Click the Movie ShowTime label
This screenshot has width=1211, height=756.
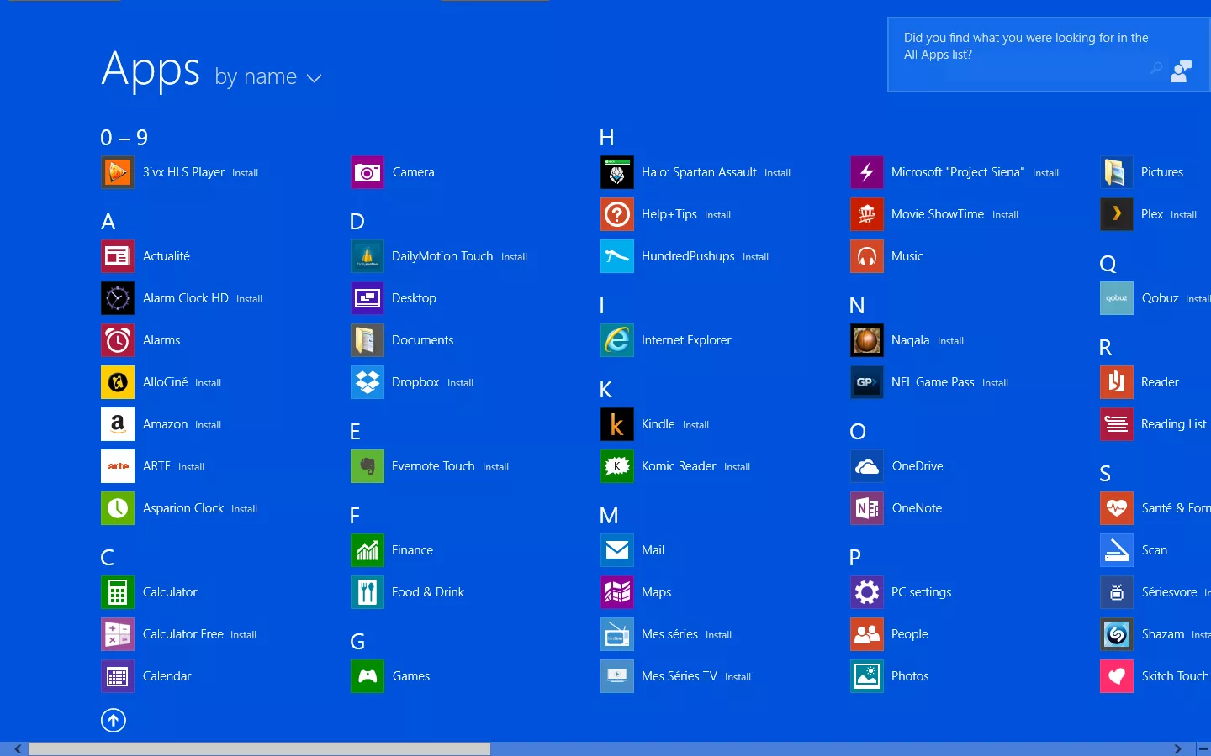click(x=938, y=214)
